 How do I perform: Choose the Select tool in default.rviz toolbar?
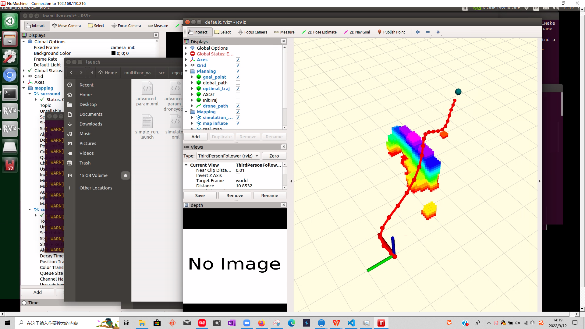(x=223, y=32)
